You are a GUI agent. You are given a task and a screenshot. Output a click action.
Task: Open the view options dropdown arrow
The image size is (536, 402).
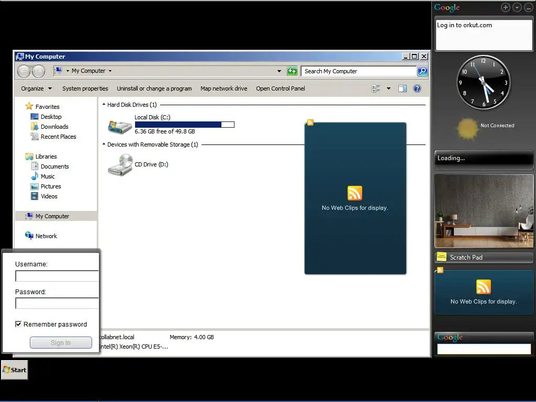(389, 88)
